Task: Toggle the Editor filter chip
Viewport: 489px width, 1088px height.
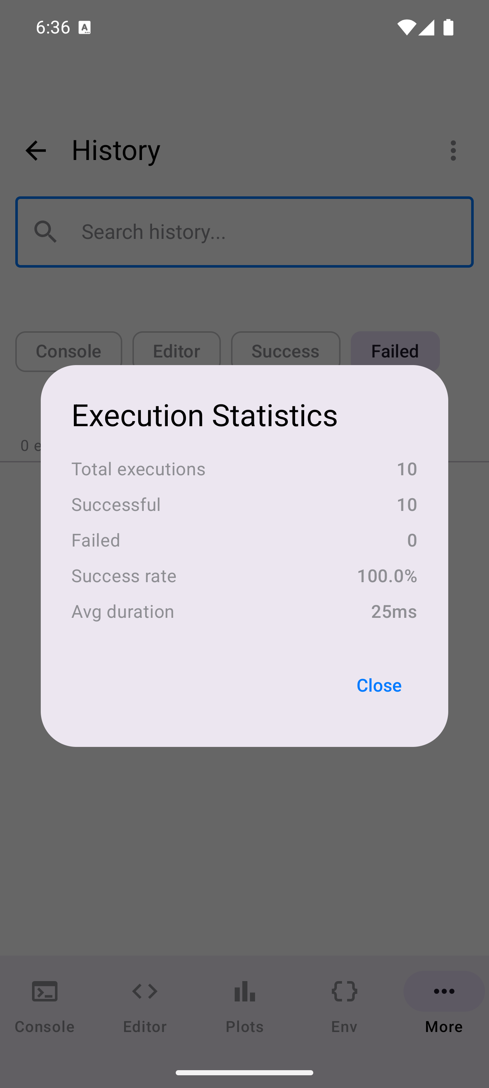Action: point(176,350)
